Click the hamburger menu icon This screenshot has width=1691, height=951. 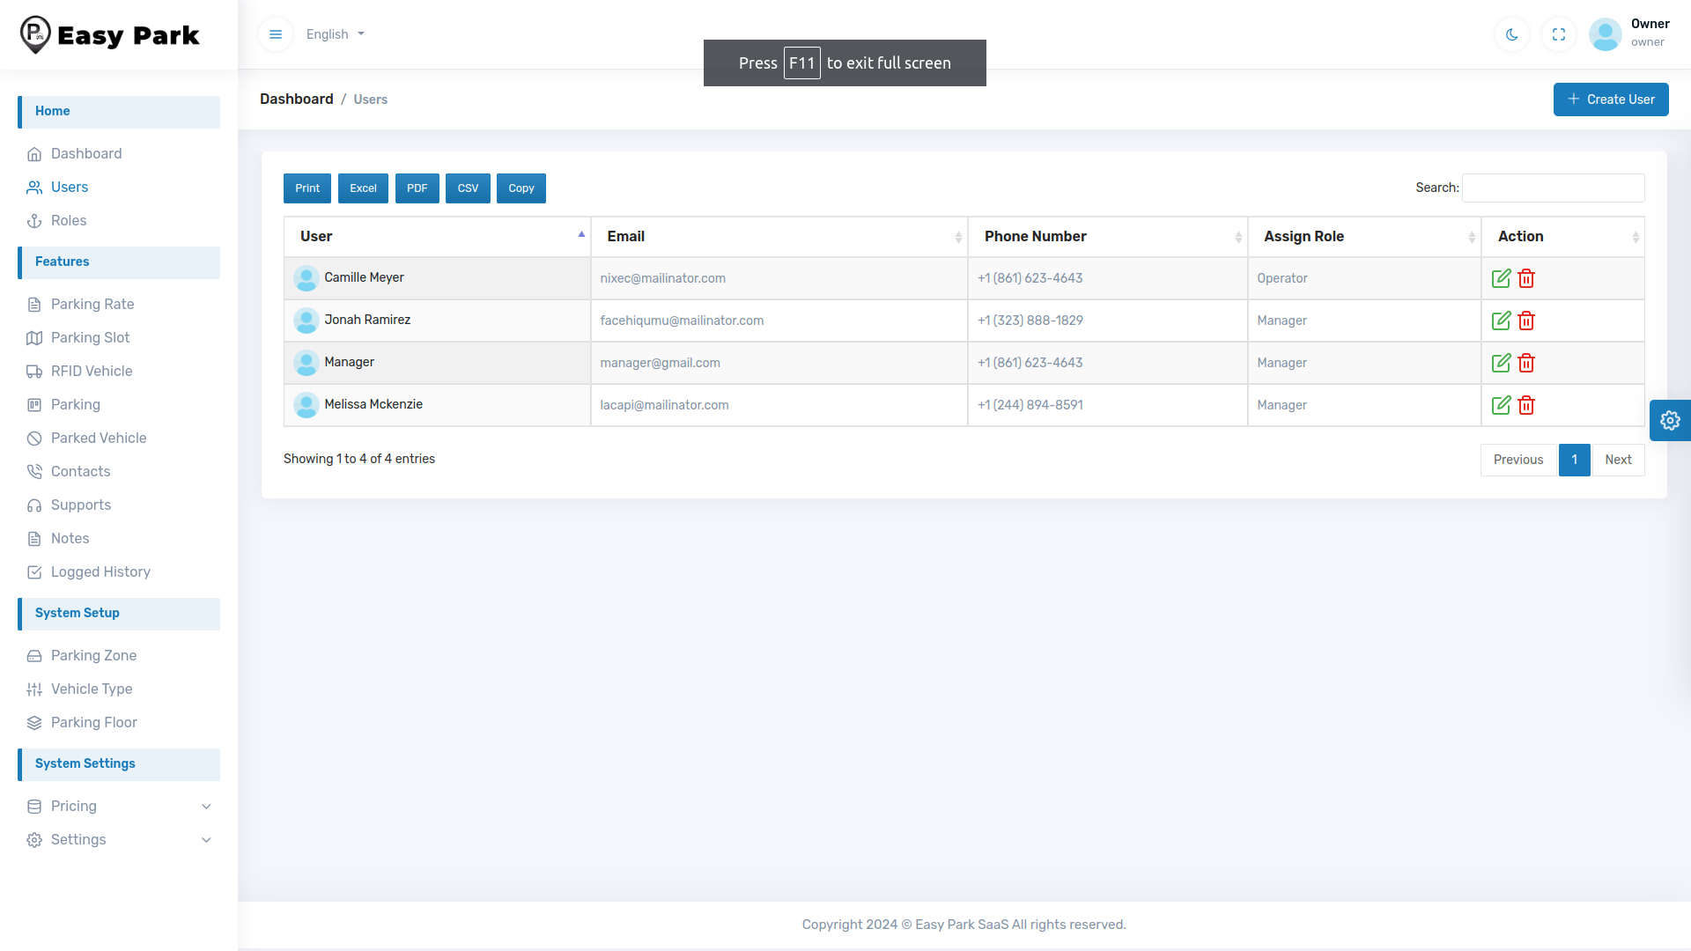[276, 34]
